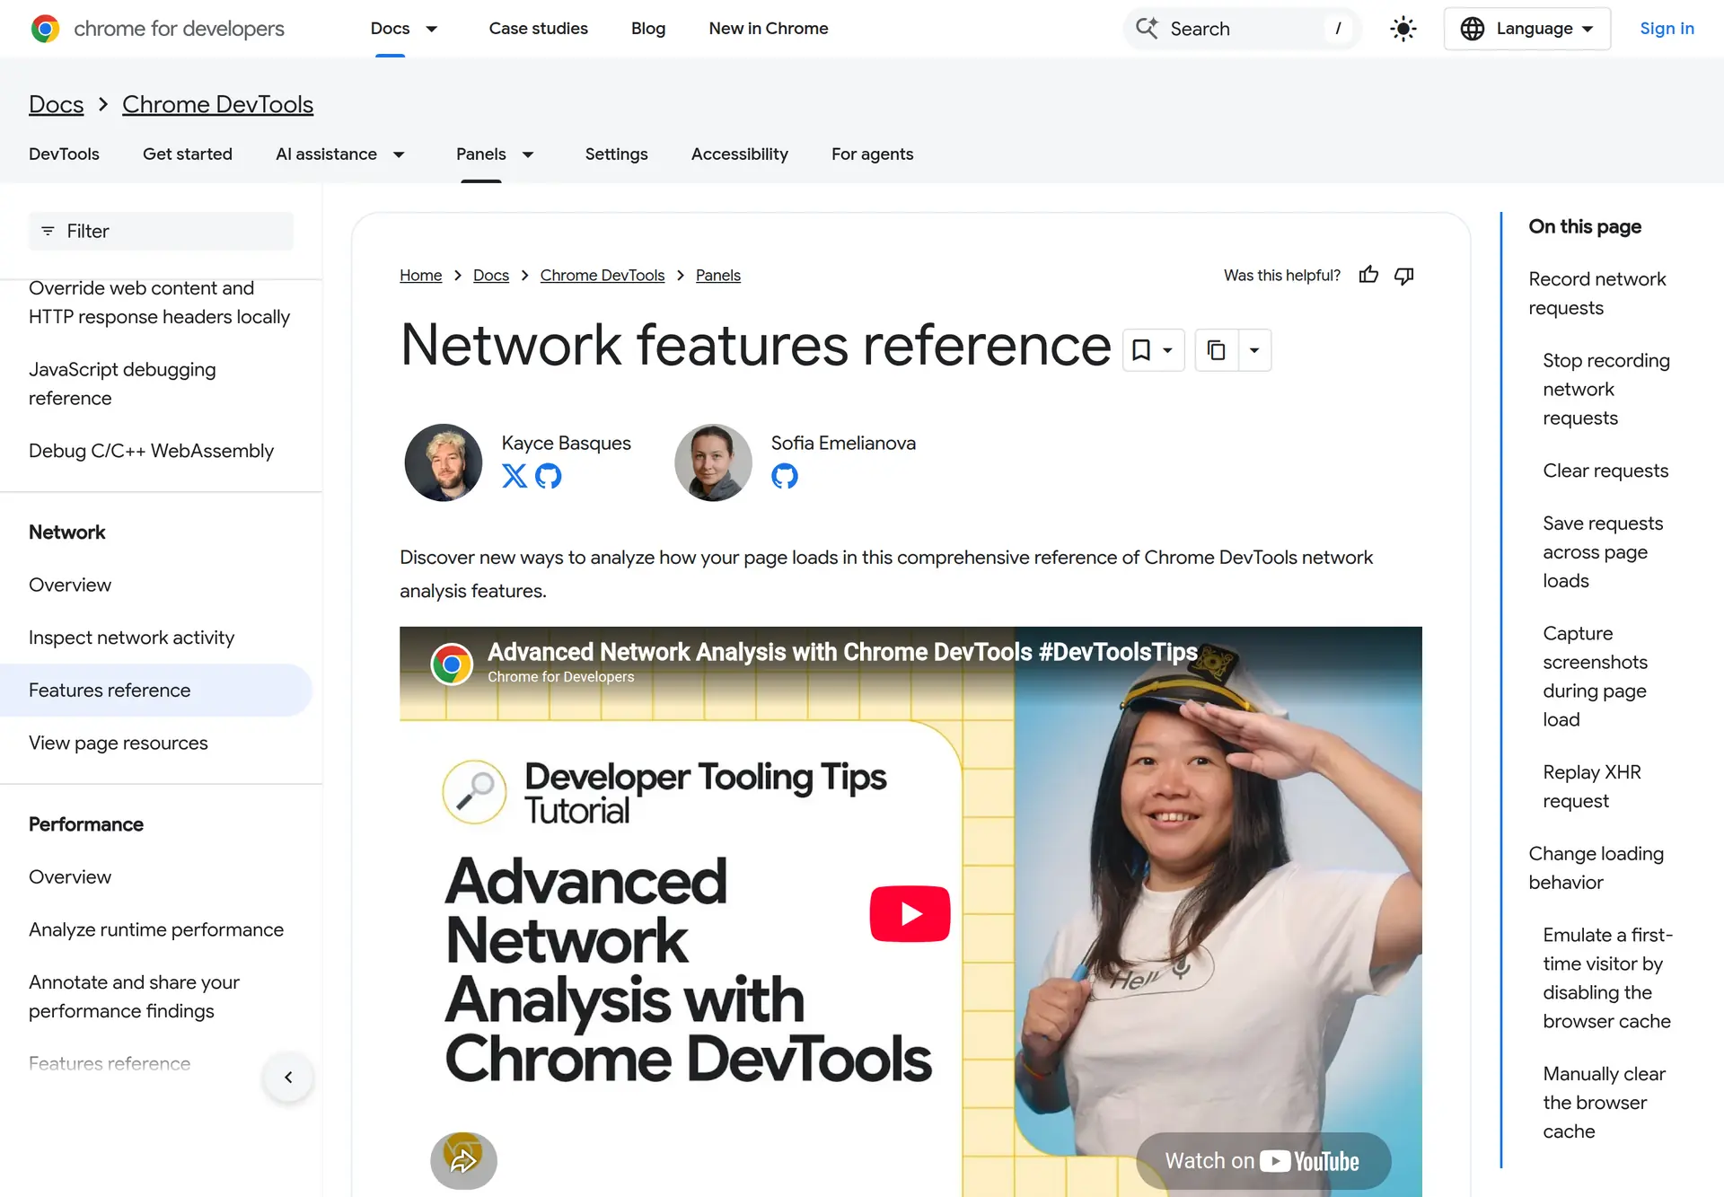The image size is (1724, 1197).
Task: Open Sofia Emelianova's GitHub icon
Action: point(785,476)
